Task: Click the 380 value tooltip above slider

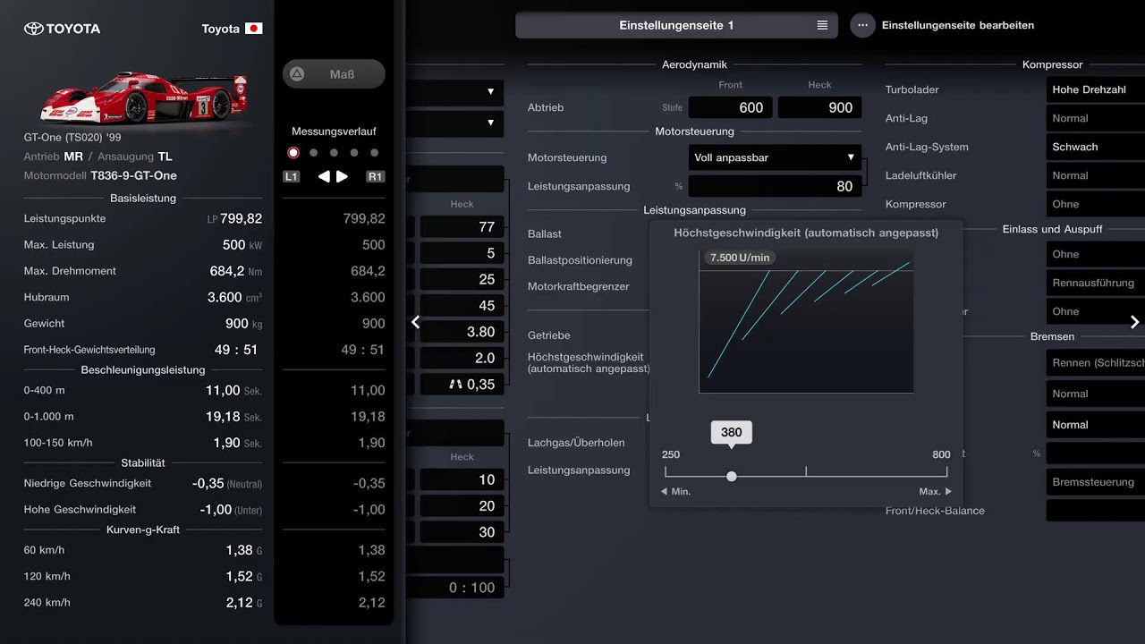Action: 732,433
